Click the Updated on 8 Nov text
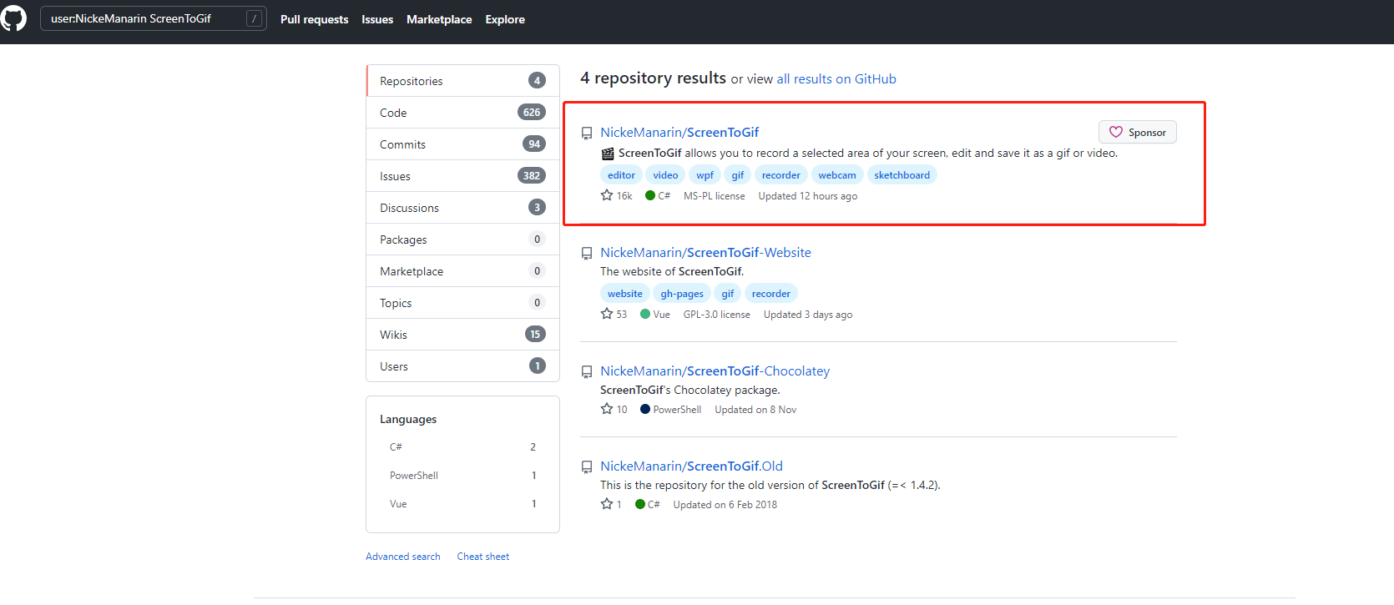Viewport: 1394px width, 605px height. coord(755,410)
